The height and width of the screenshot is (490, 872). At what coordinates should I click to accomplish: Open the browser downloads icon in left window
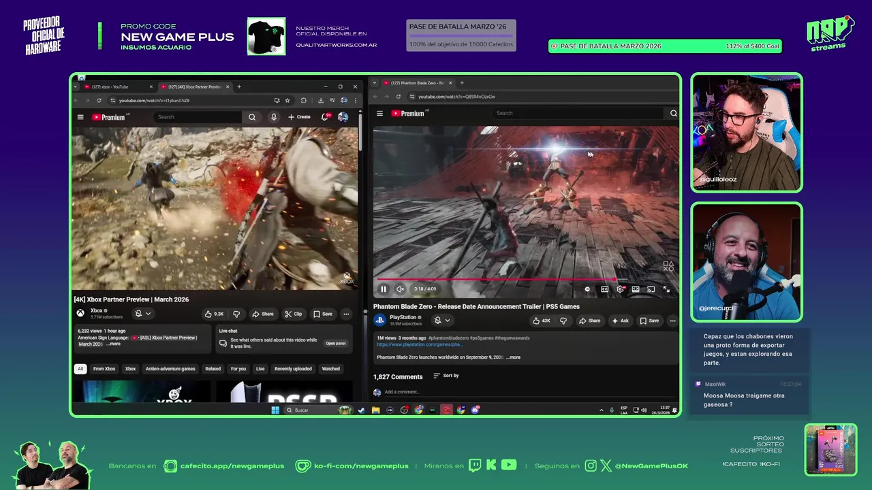(x=320, y=100)
